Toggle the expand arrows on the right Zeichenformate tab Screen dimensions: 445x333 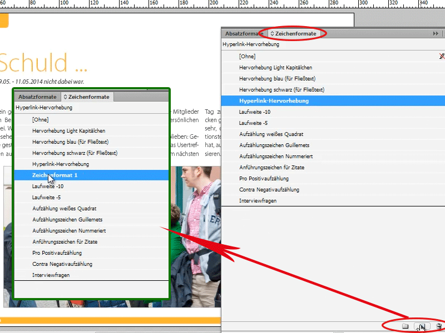click(x=272, y=33)
